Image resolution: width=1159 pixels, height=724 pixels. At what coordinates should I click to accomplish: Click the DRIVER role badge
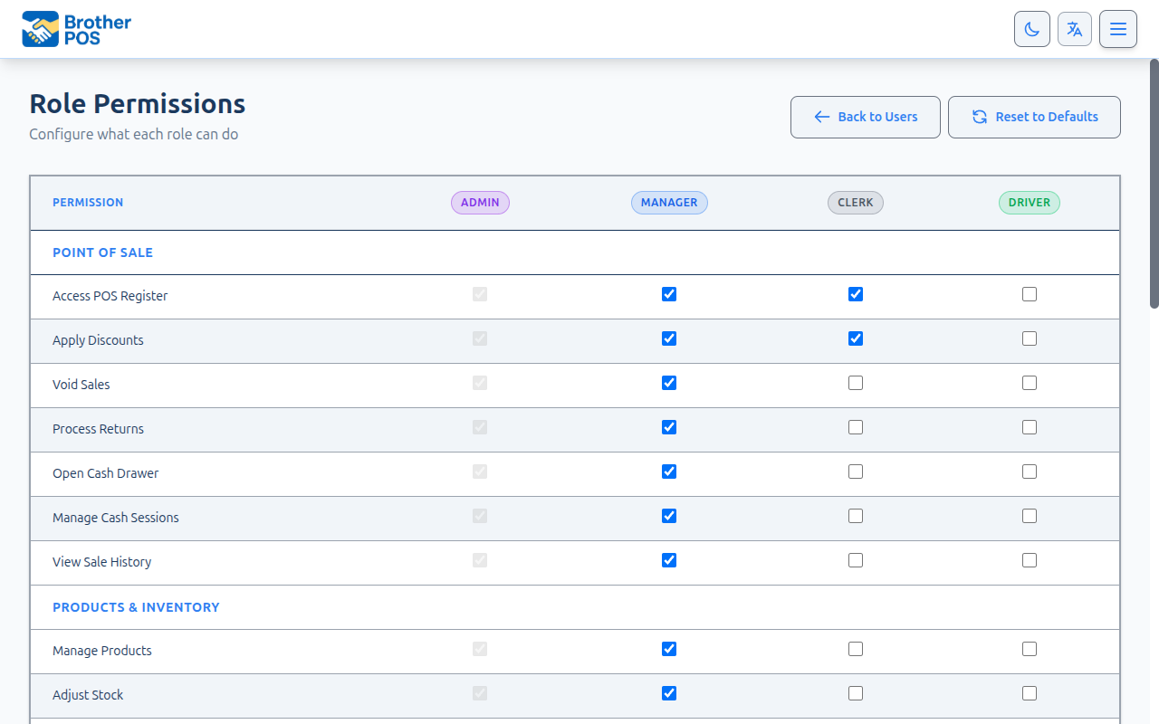pos(1029,203)
